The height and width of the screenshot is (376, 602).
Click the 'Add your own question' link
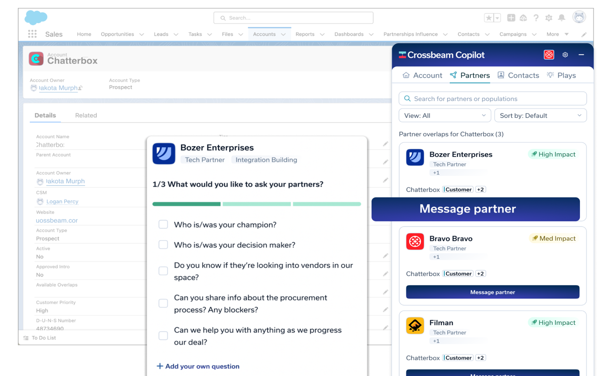pos(198,366)
